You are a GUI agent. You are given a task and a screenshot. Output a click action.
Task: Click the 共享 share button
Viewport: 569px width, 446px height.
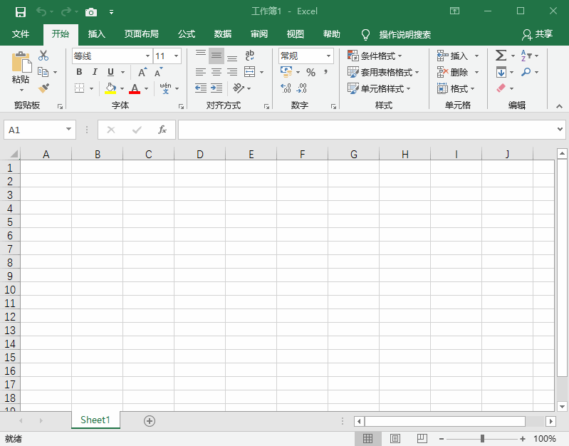tap(538, 34)
